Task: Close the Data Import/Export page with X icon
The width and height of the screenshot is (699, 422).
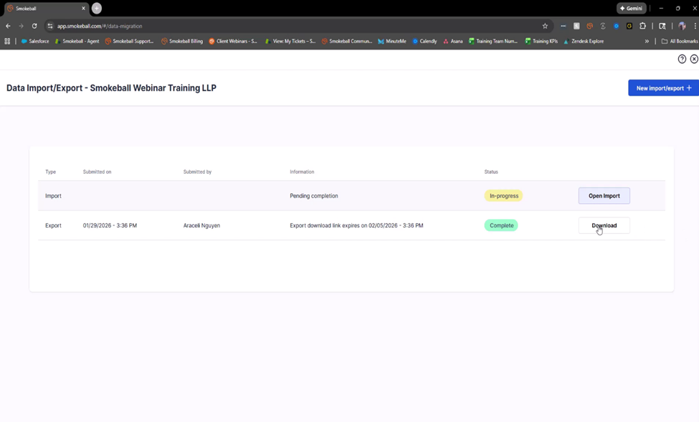Action: (x=694, y=59)
